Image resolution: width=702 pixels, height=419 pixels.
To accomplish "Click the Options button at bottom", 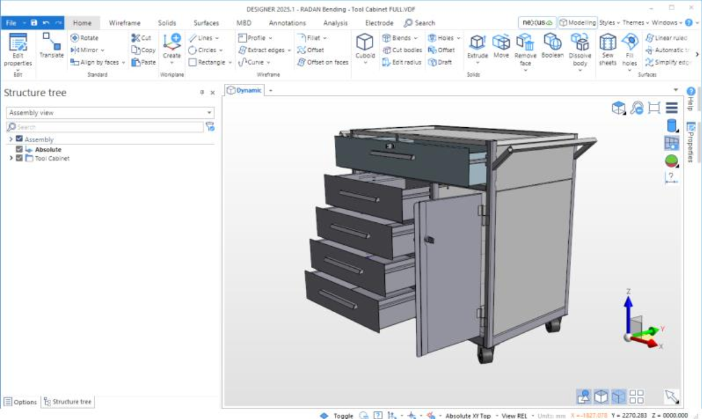I will coord(21,402).
